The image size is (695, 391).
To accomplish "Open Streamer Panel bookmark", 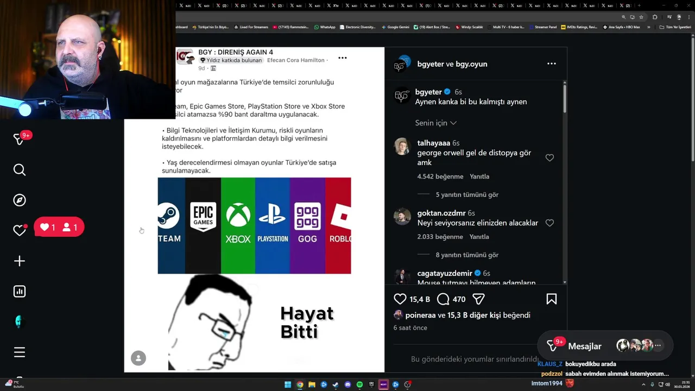I will click(x=543, y=27).
